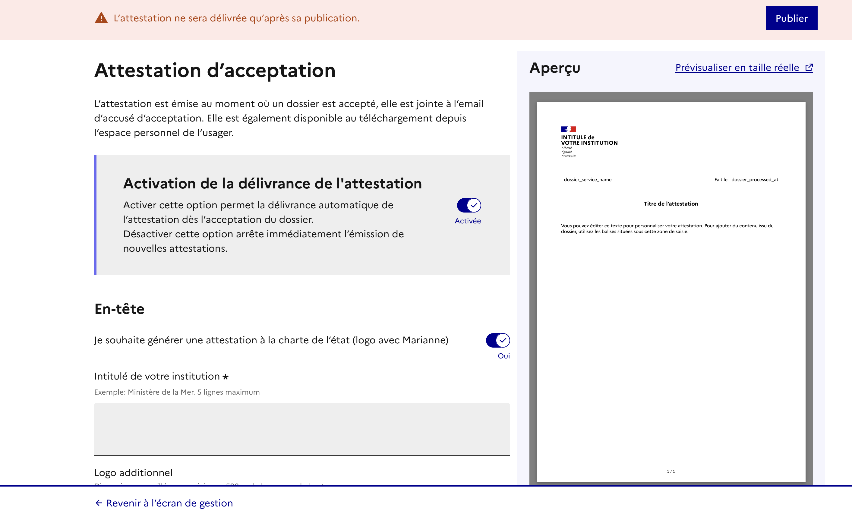Viewport: 852px width, 517px height.
Task: Click the 1 / 1 page number in preview
Action: pos(671,471)
